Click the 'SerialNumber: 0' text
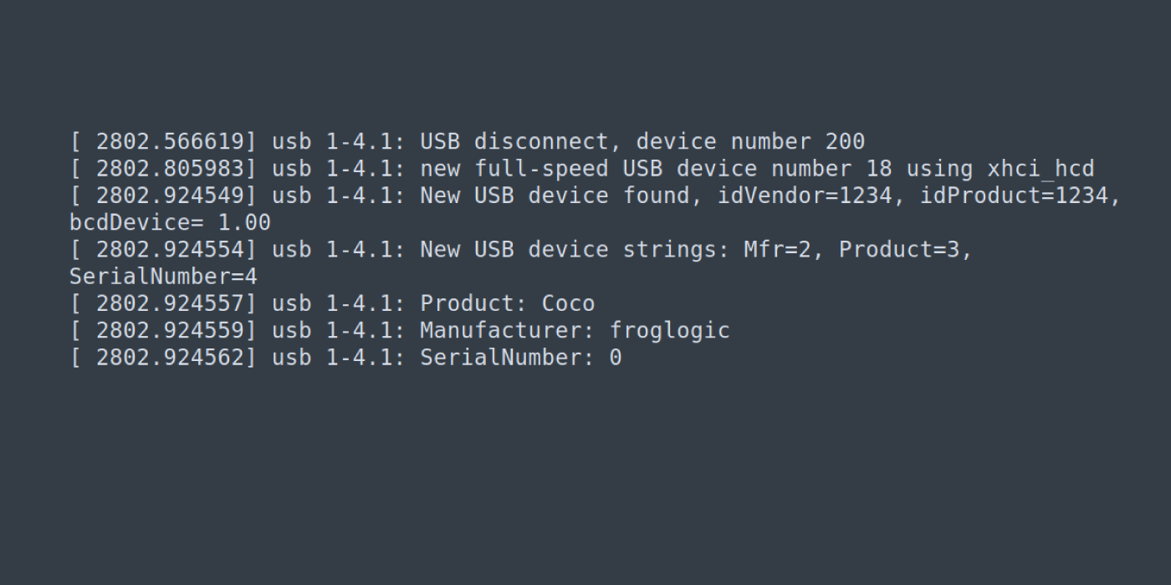This screenshot has height=585, width=1171. [x=520, y=358]
